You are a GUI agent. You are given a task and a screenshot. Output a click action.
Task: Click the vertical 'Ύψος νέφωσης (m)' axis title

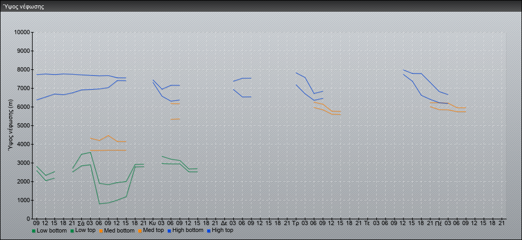11,126
